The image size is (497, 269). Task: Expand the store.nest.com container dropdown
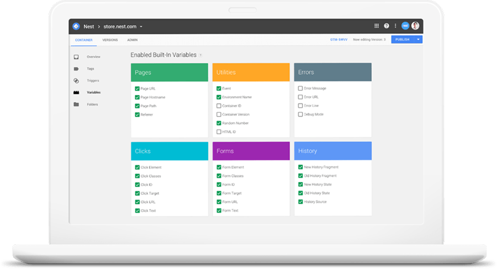(x=141, y=27)
